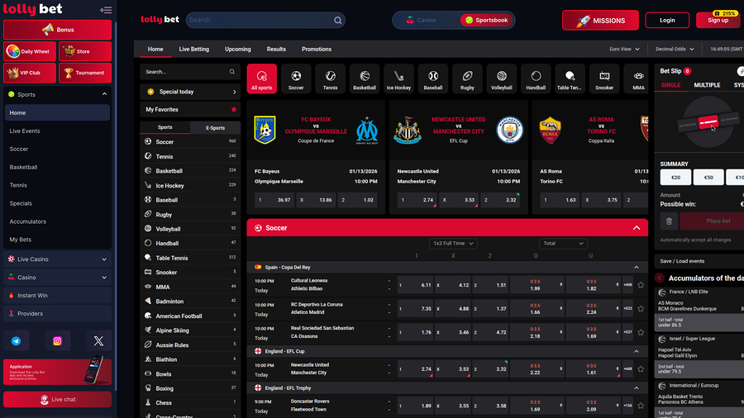Open the Tournament button
744x418 pixels.
click(x=85, y=73)
